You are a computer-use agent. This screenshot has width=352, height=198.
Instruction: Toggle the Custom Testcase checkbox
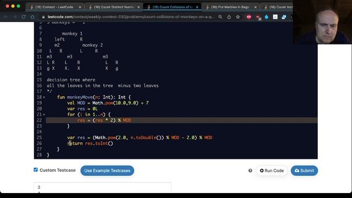click(x=36, y=170)
